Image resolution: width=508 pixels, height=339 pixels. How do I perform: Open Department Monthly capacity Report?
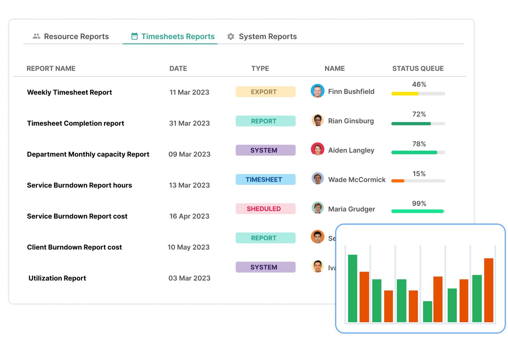(88, 154)
